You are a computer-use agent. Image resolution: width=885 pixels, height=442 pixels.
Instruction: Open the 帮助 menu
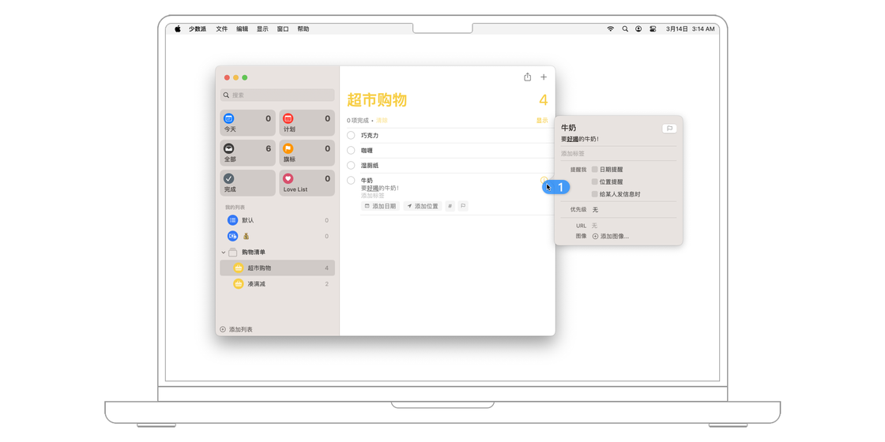tap(303, 28)
